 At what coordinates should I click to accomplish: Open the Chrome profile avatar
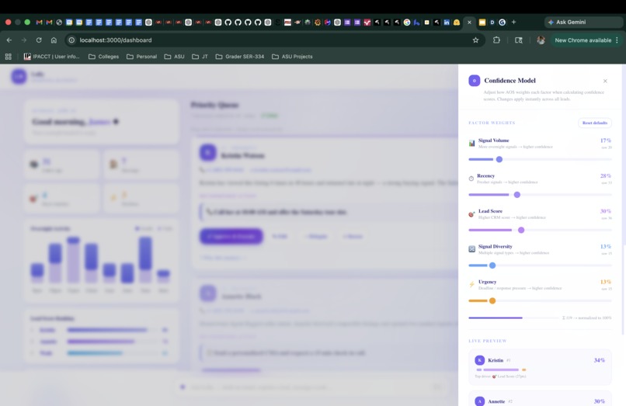[x=541, y=40]
